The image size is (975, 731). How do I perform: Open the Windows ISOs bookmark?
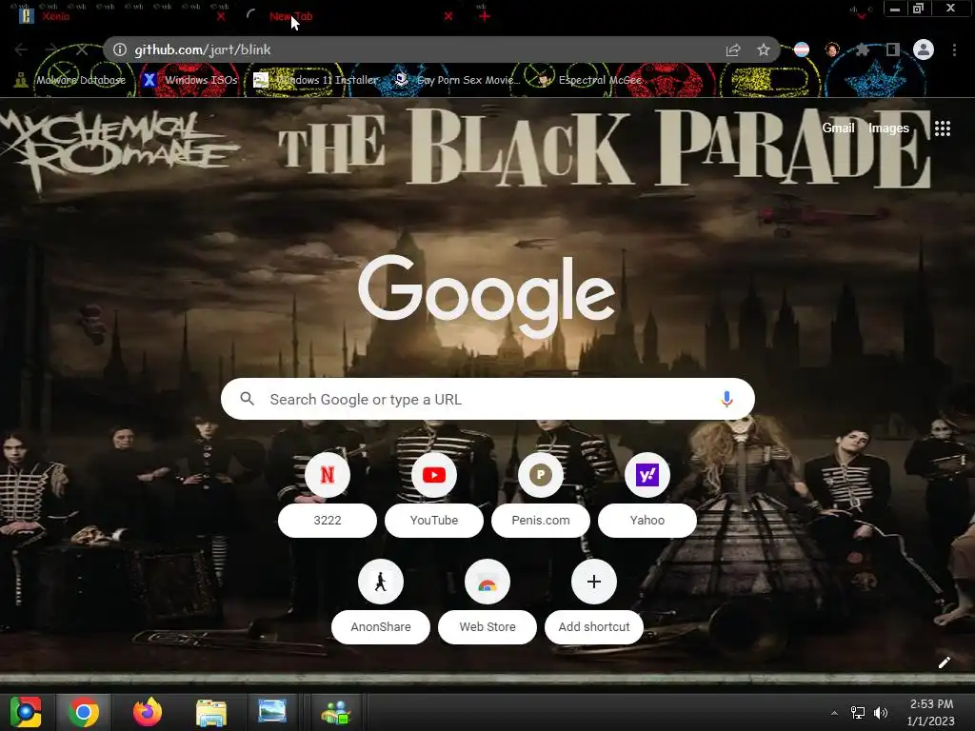pyautogui.click(x=189, y=80)
